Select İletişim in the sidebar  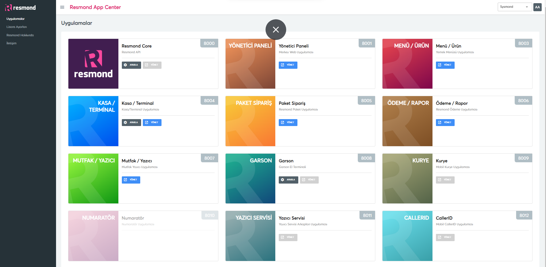click(x=11, y=43)
